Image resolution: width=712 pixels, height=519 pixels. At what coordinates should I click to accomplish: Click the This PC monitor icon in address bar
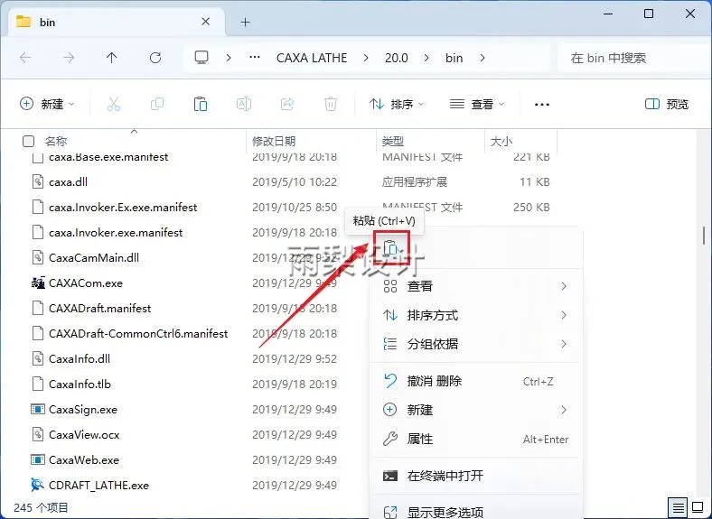pyautogui.click(x=201, y=58)
